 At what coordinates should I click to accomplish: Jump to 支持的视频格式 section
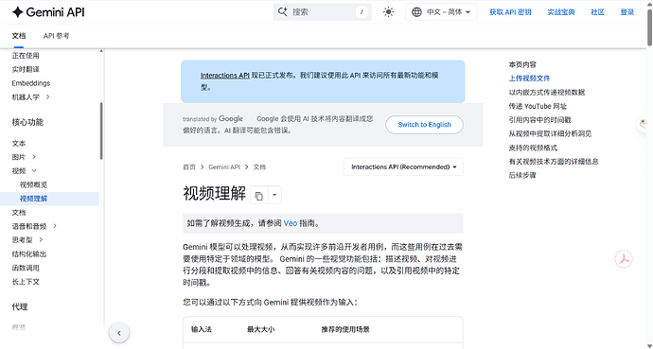(x=533, y=148)
